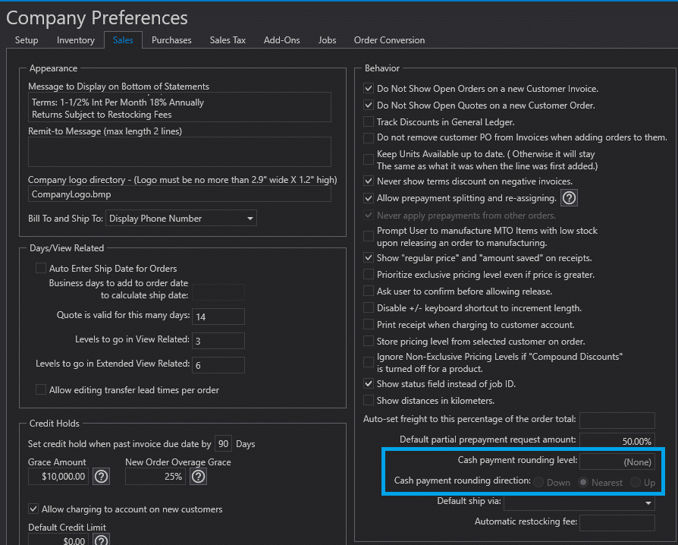Open help icon next to Default Credit Limit
Screen dimensions: 678x545
click(x=101, y=540)
